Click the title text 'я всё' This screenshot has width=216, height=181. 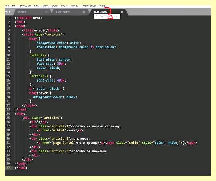click(x=39, y=30)
